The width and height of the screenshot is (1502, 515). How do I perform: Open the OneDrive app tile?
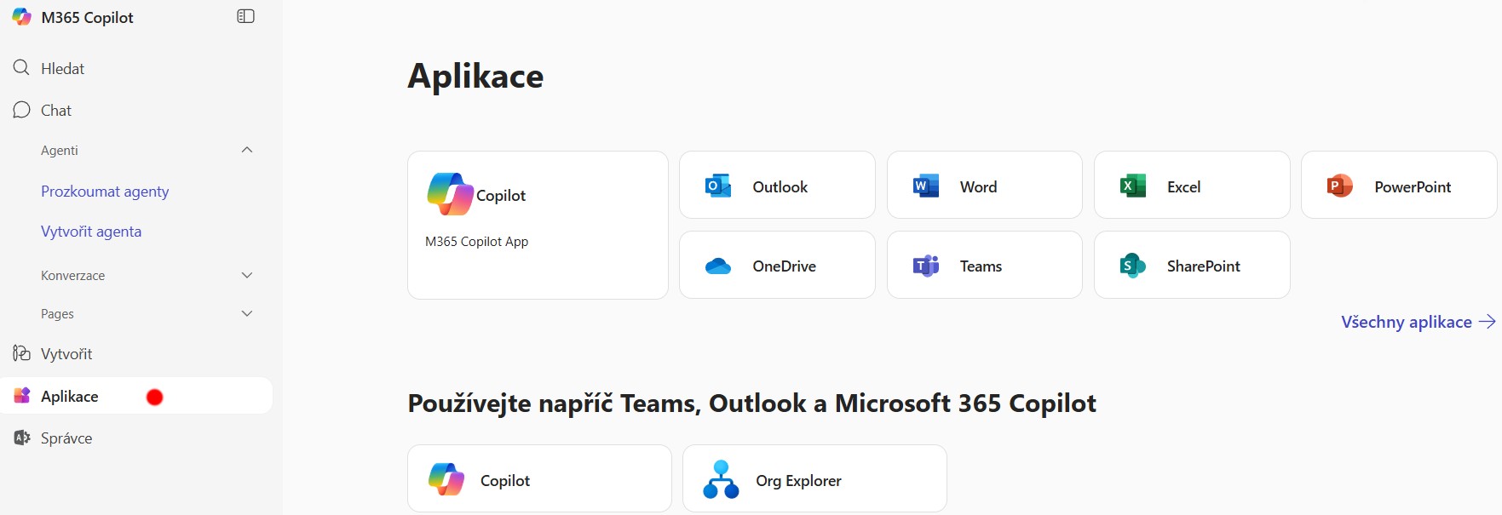[777, 265]
